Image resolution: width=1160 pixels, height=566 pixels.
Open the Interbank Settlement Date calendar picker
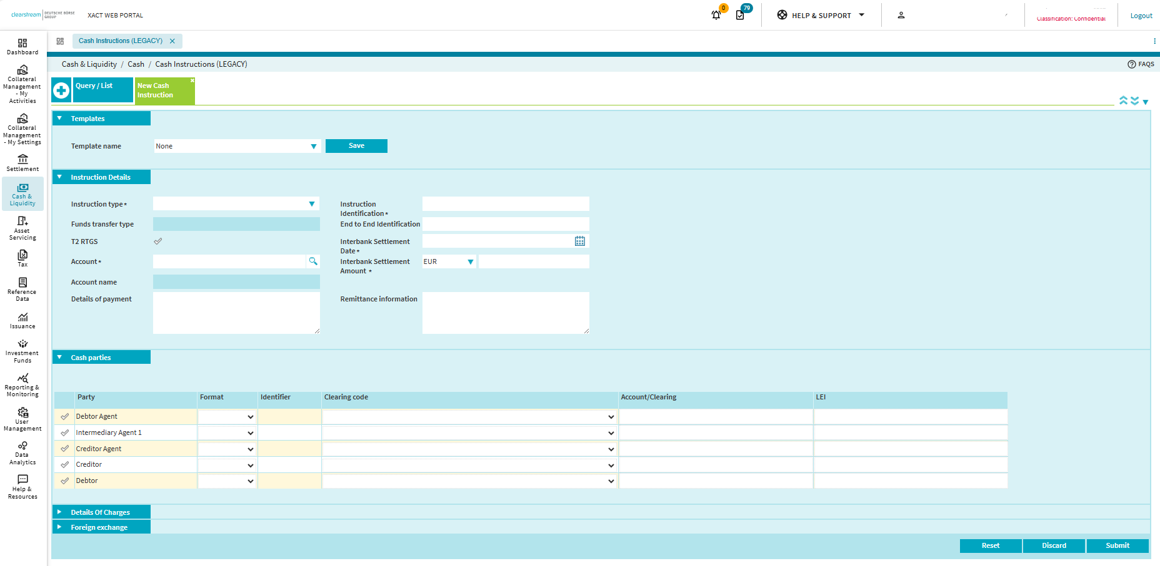(x=579, y=240)
